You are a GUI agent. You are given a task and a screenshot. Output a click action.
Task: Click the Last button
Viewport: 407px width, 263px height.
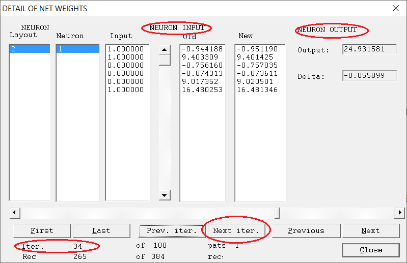(x=101, y=230)
